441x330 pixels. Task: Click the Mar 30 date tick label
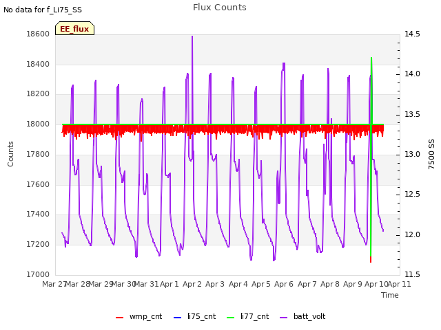124,284
